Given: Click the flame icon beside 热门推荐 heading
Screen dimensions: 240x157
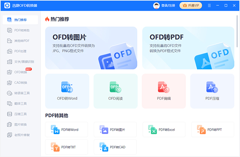Looking at the screenshot, I should 47,19.
